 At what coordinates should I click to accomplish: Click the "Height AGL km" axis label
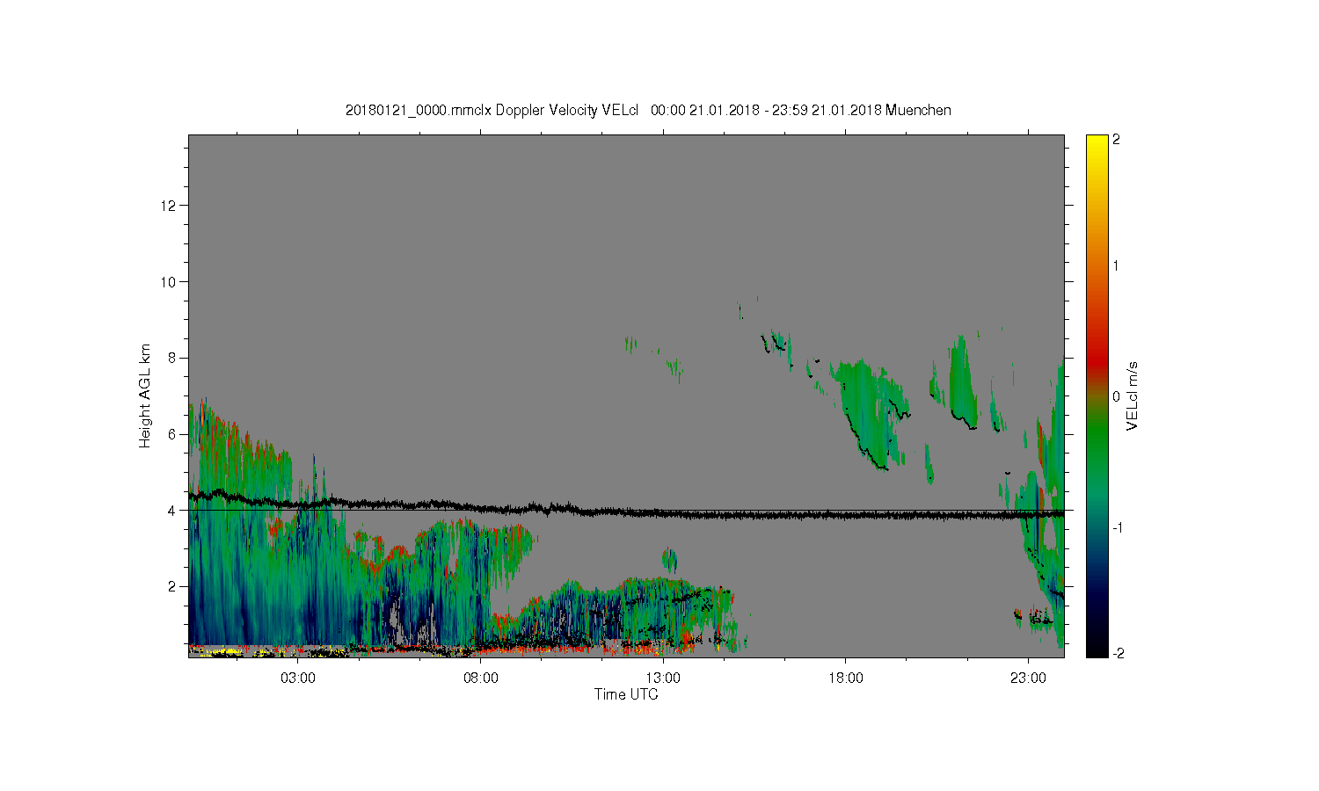point(145,395)
